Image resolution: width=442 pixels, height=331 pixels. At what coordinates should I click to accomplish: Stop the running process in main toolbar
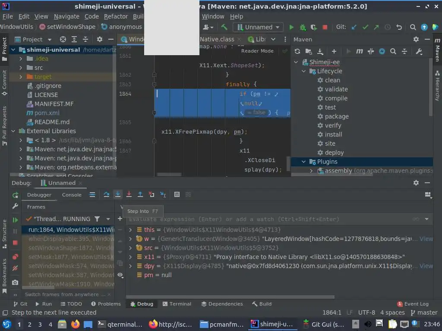point(325,27)
